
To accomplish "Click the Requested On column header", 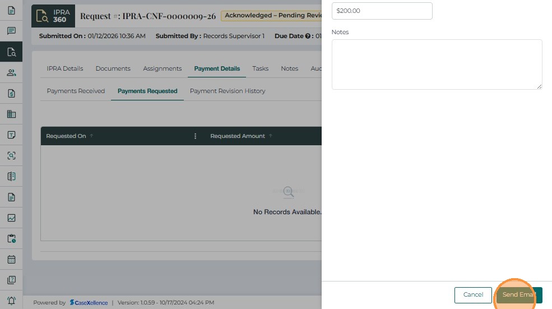I will pos(66,136).
